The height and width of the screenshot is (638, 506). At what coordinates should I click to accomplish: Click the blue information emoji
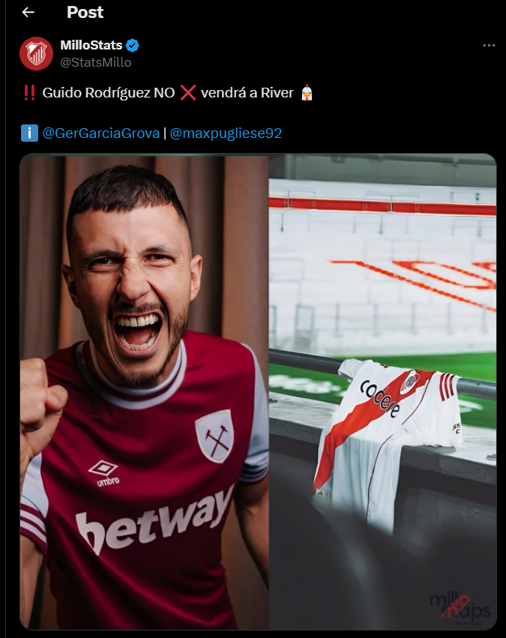tap(29, 133)
